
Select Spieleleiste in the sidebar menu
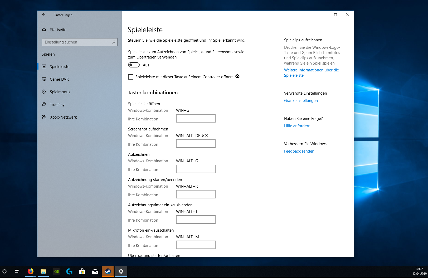[59, 67]
